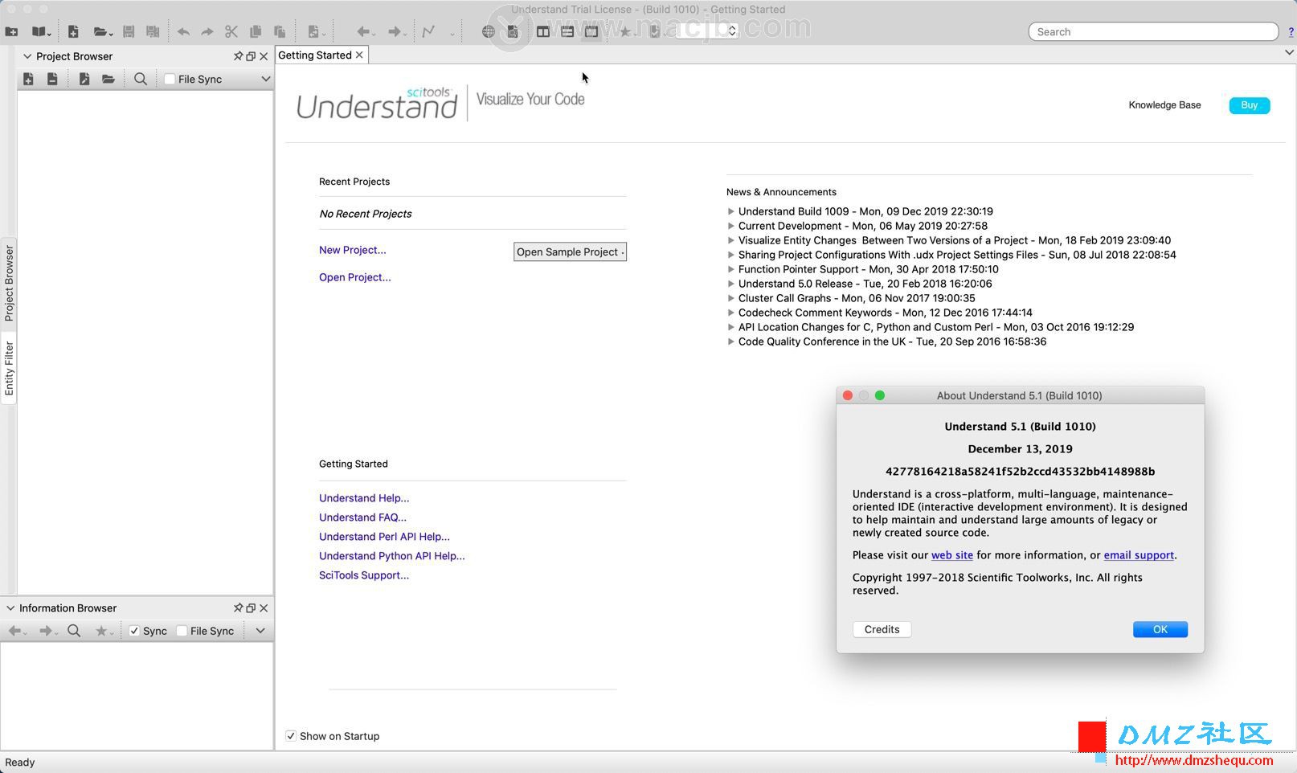Click the split horizontally window icon
The height and width of the screenshot is (773, 1297).
pos(567,32)
